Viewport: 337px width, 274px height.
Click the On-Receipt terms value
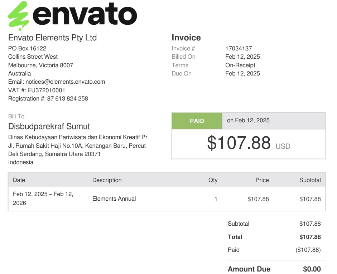240,65
